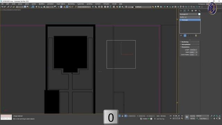Click the object color swatch beside Rectangle name
The image size is (222, 125).
click(199, 14)
